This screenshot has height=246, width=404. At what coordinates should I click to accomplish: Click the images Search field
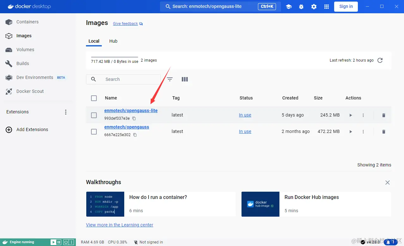coord(123,79)
